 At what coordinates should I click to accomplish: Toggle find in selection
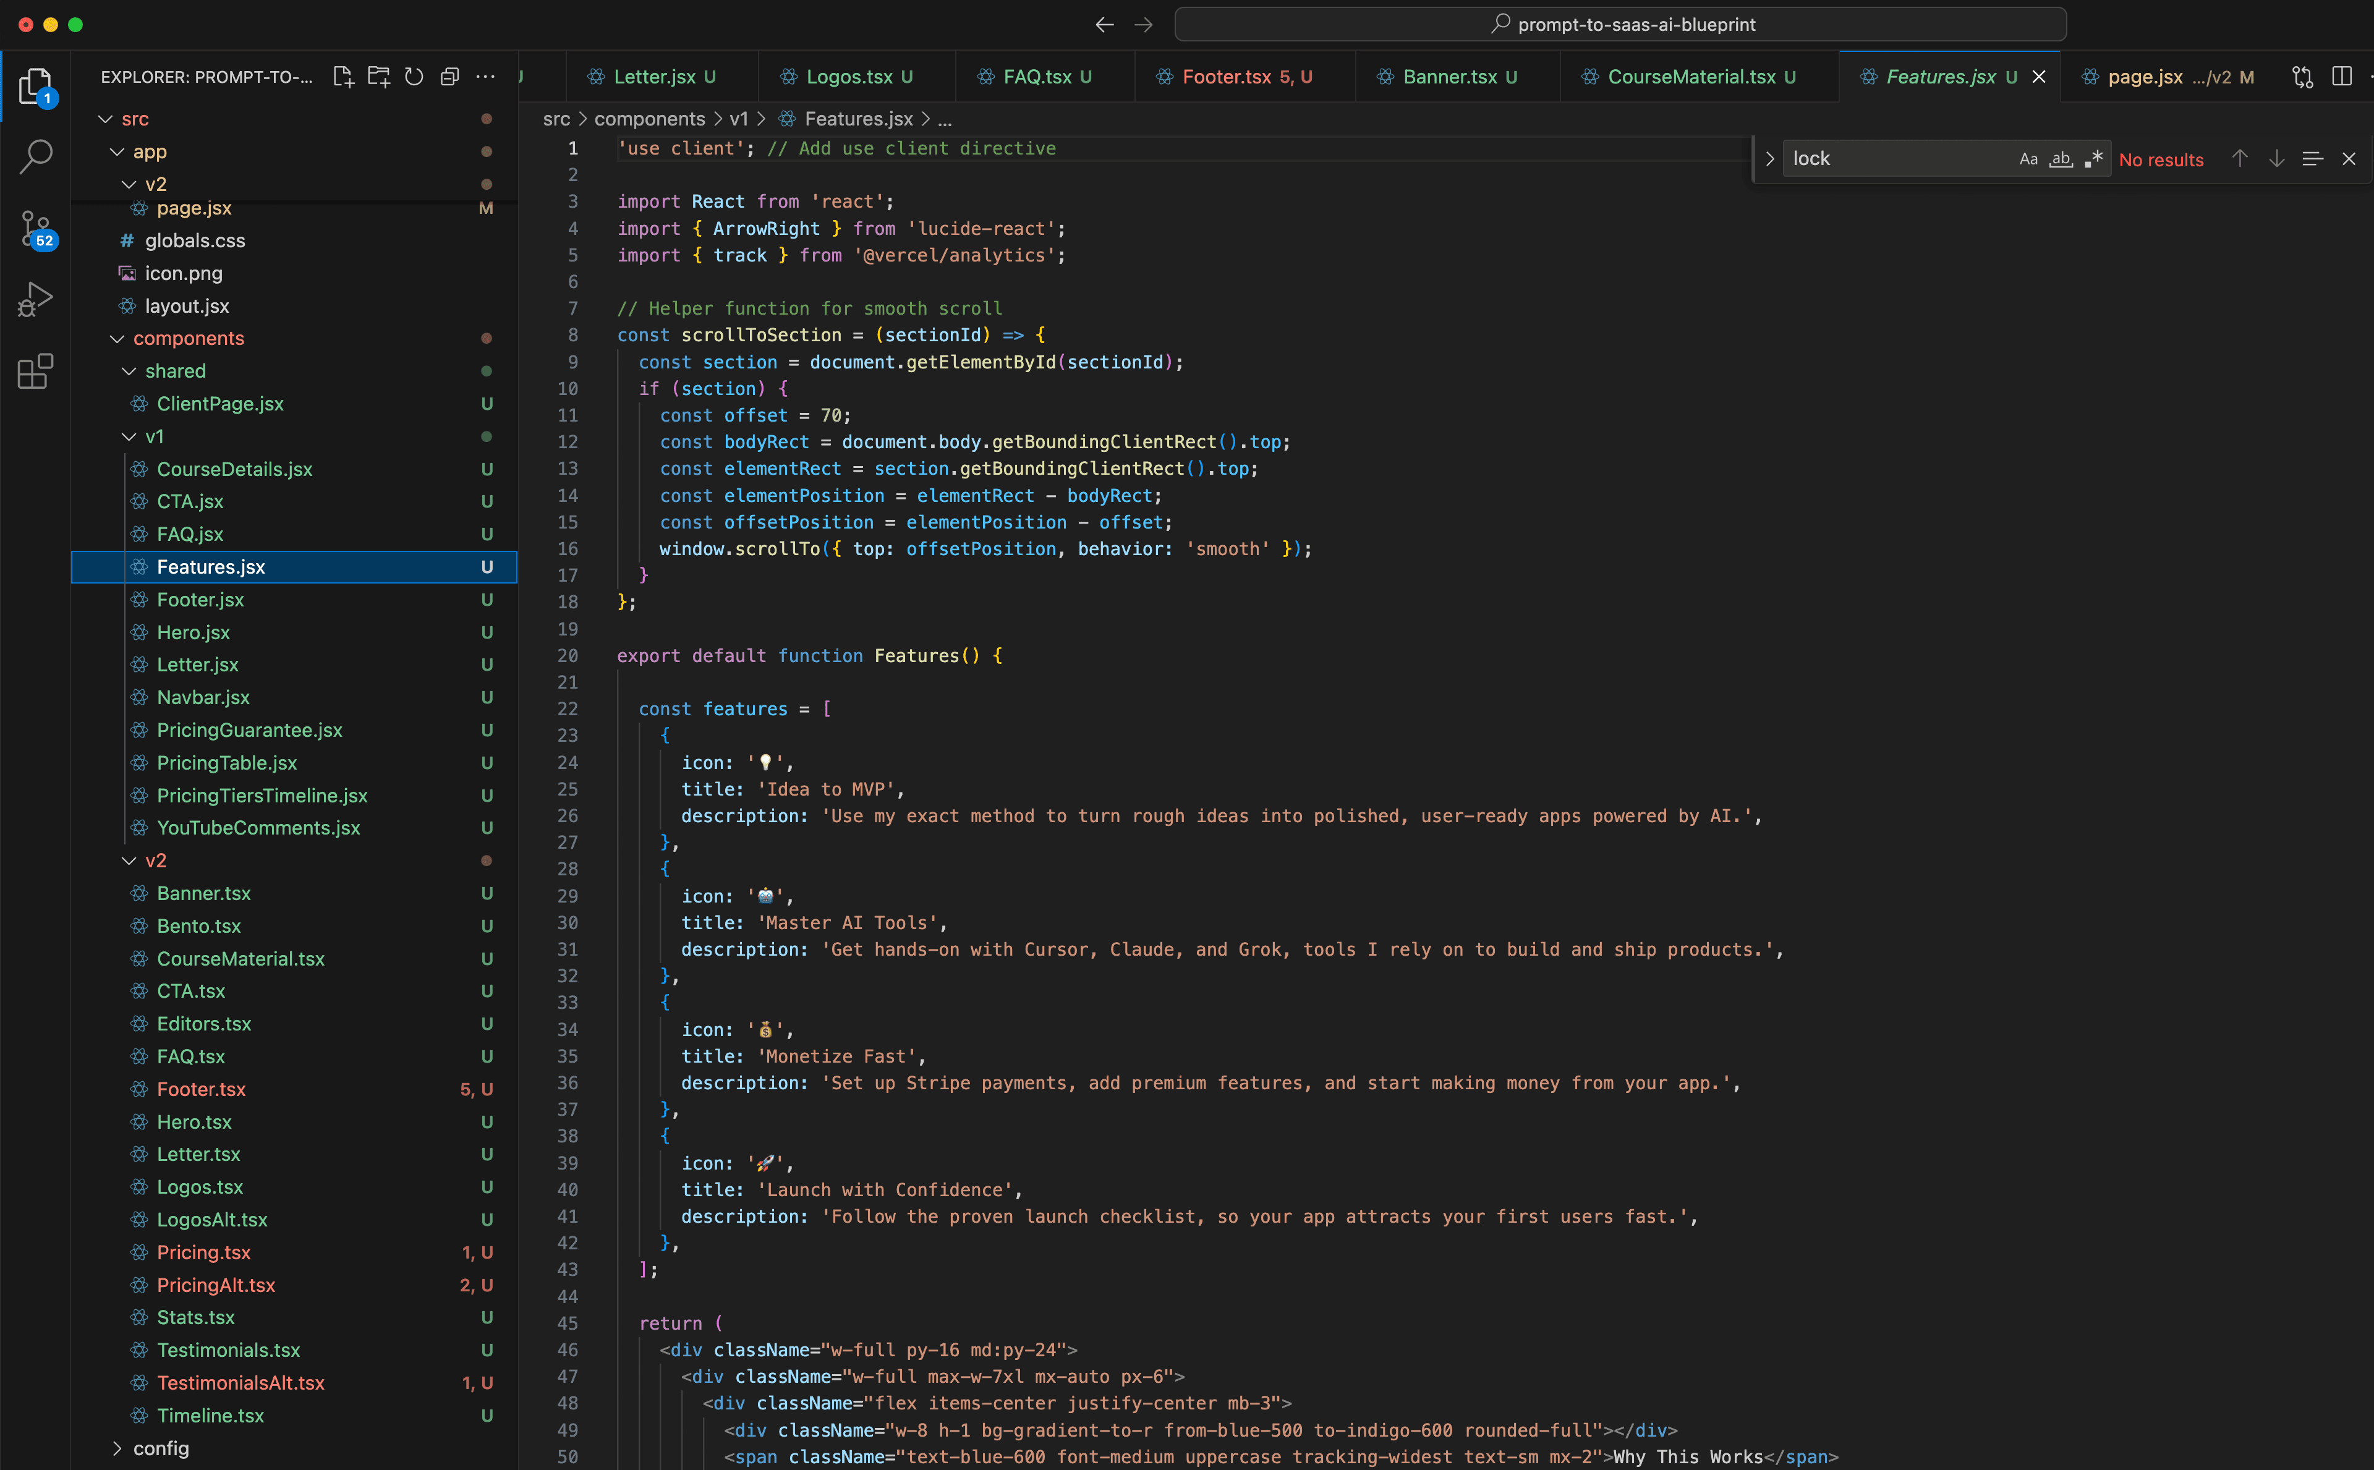pos(2313,158)
